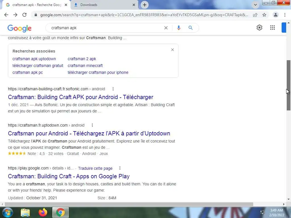
Task: Close the craftsman apk Google tab
Action: tap(66, 5)
